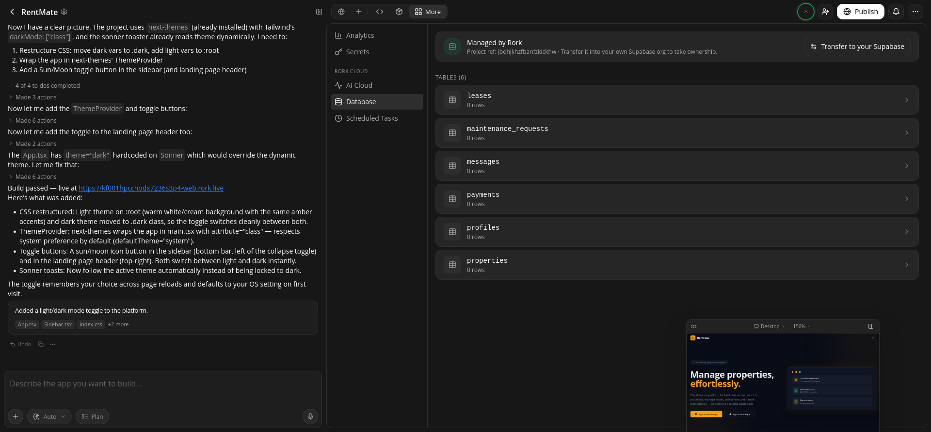931x432 pixels.
Task: Click the green circular status indicator
Action: [x=806, y=12]
